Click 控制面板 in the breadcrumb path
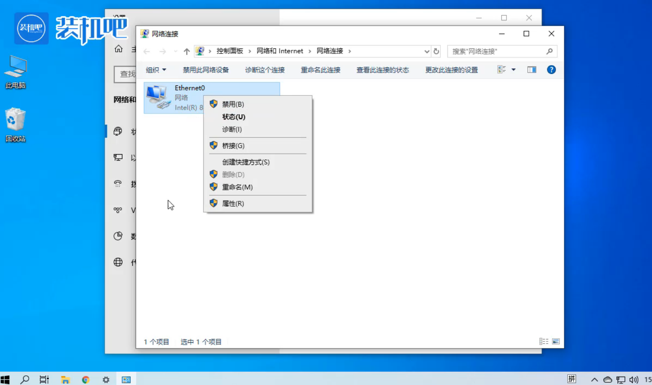The width and height of the screenshot is (652, 385). point(229,51)
